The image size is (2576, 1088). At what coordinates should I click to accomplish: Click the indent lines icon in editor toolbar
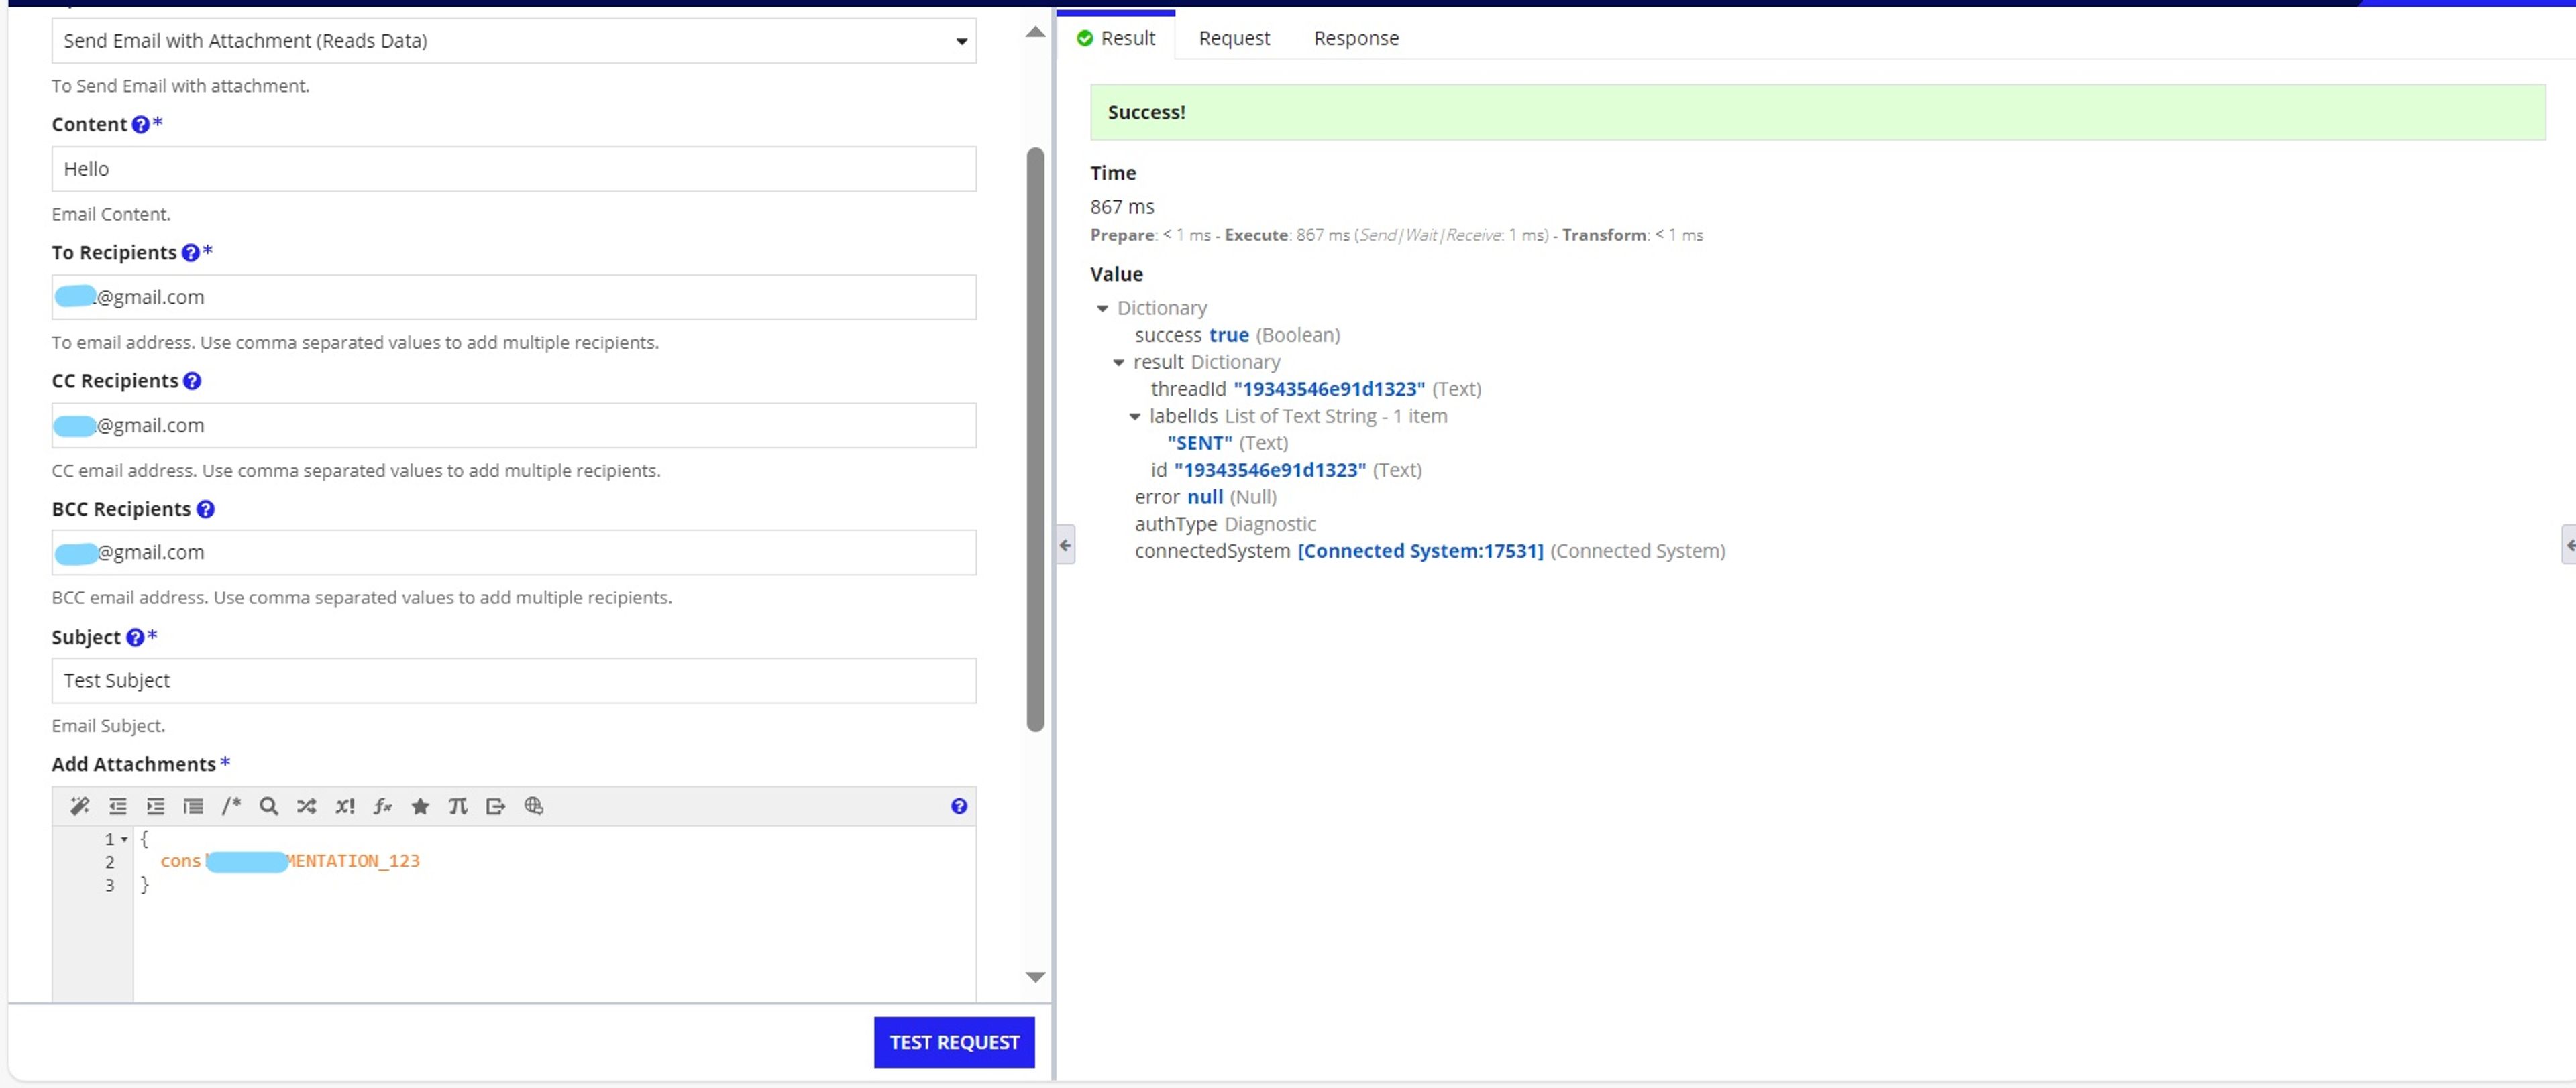(x=156, y=806)
